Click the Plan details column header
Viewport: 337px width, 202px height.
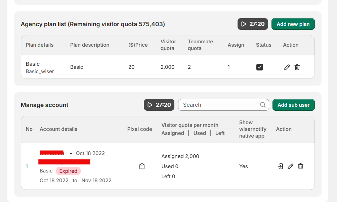(40, 45)
